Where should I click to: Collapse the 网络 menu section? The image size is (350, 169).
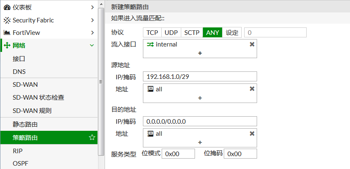coord(92,45)
